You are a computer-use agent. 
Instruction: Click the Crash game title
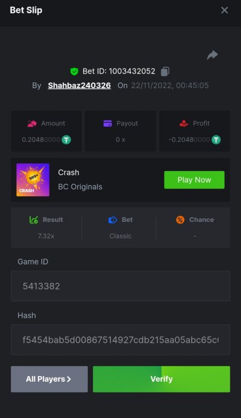coord(68,172)
